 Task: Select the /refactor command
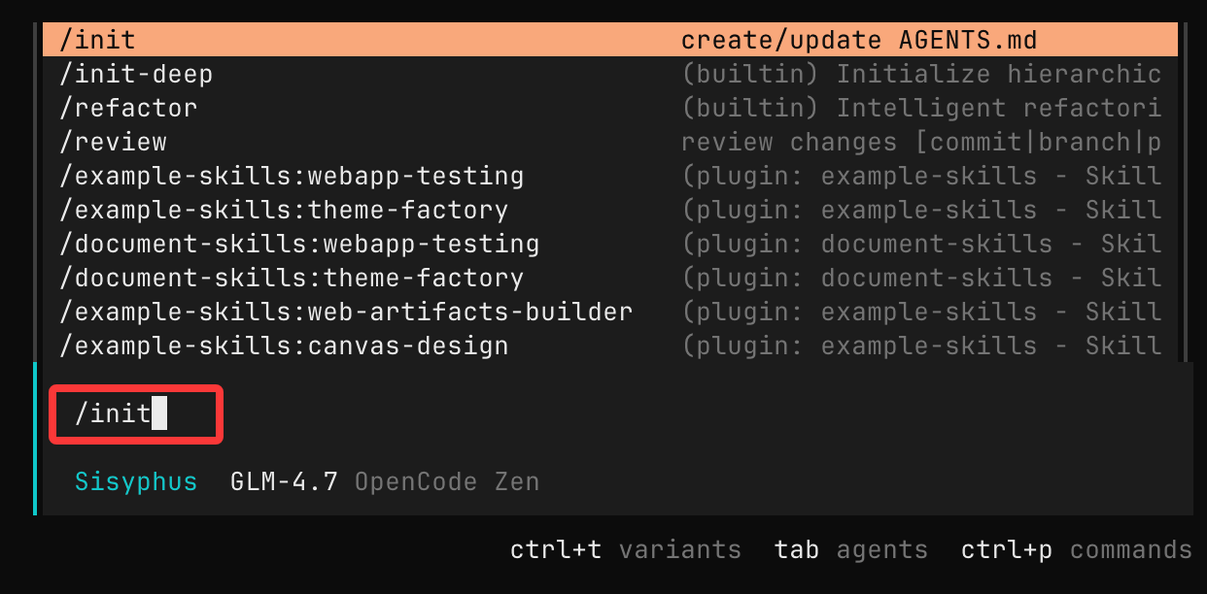click(x=128, y=108)
